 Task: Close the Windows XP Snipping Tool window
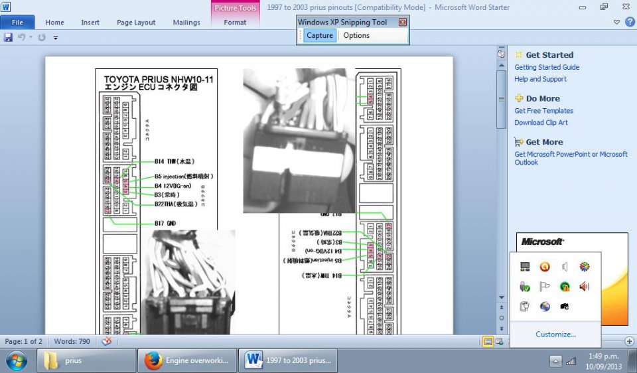point(403,23)
